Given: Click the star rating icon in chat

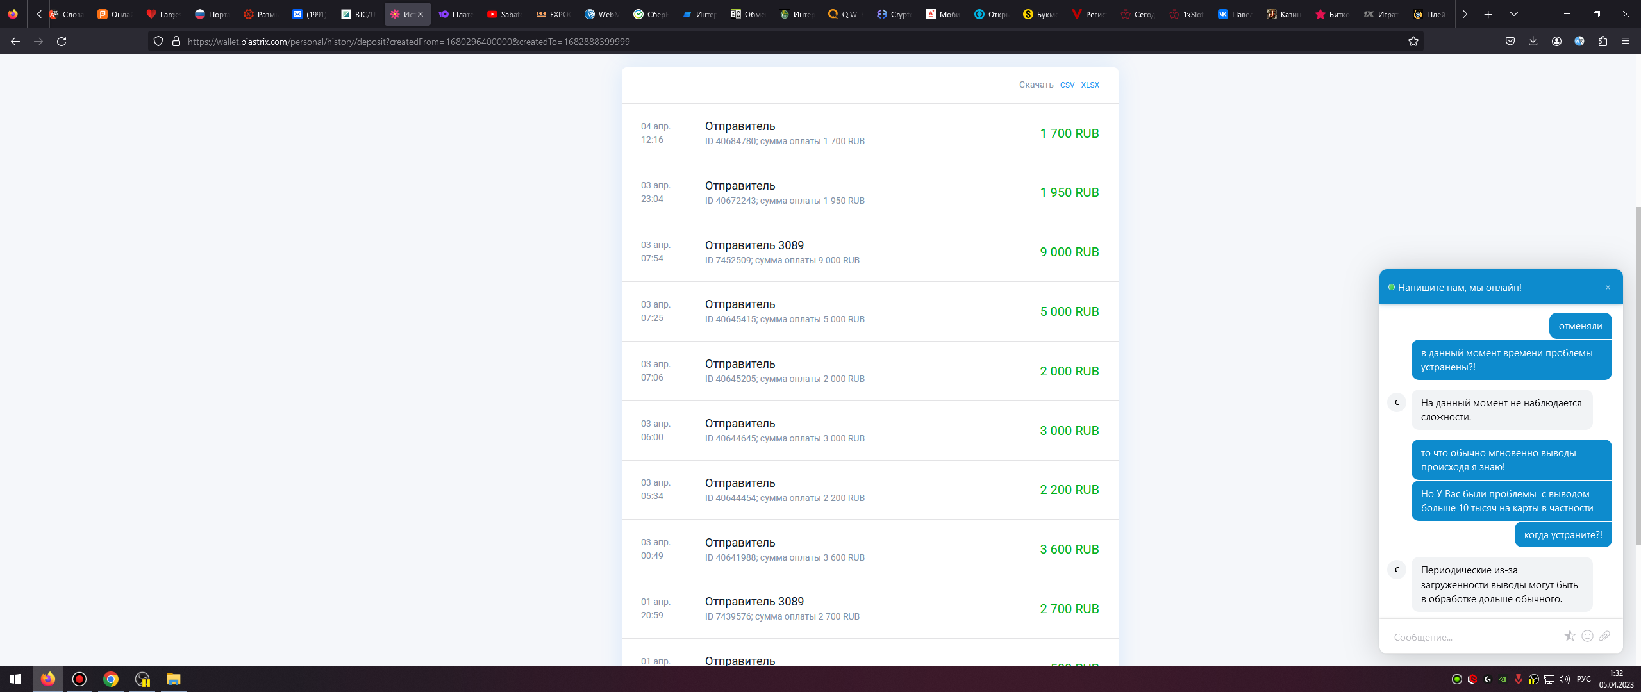Looking at the screenshot, I should [1569, 636].
